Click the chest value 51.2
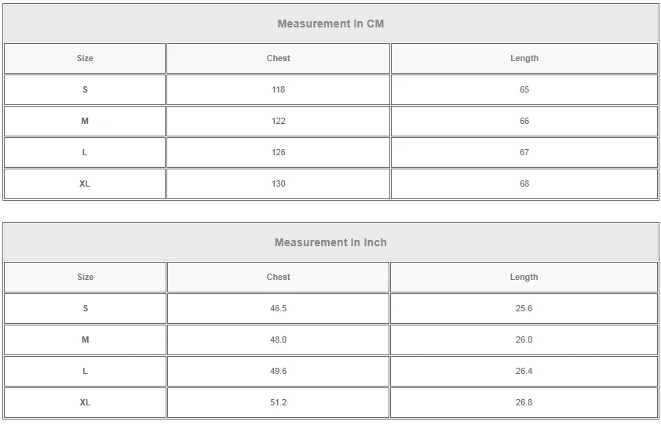 (x=278, y=402)
